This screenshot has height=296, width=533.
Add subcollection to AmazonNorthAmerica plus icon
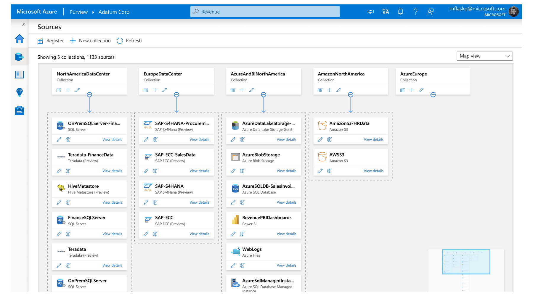click(329, 90)
